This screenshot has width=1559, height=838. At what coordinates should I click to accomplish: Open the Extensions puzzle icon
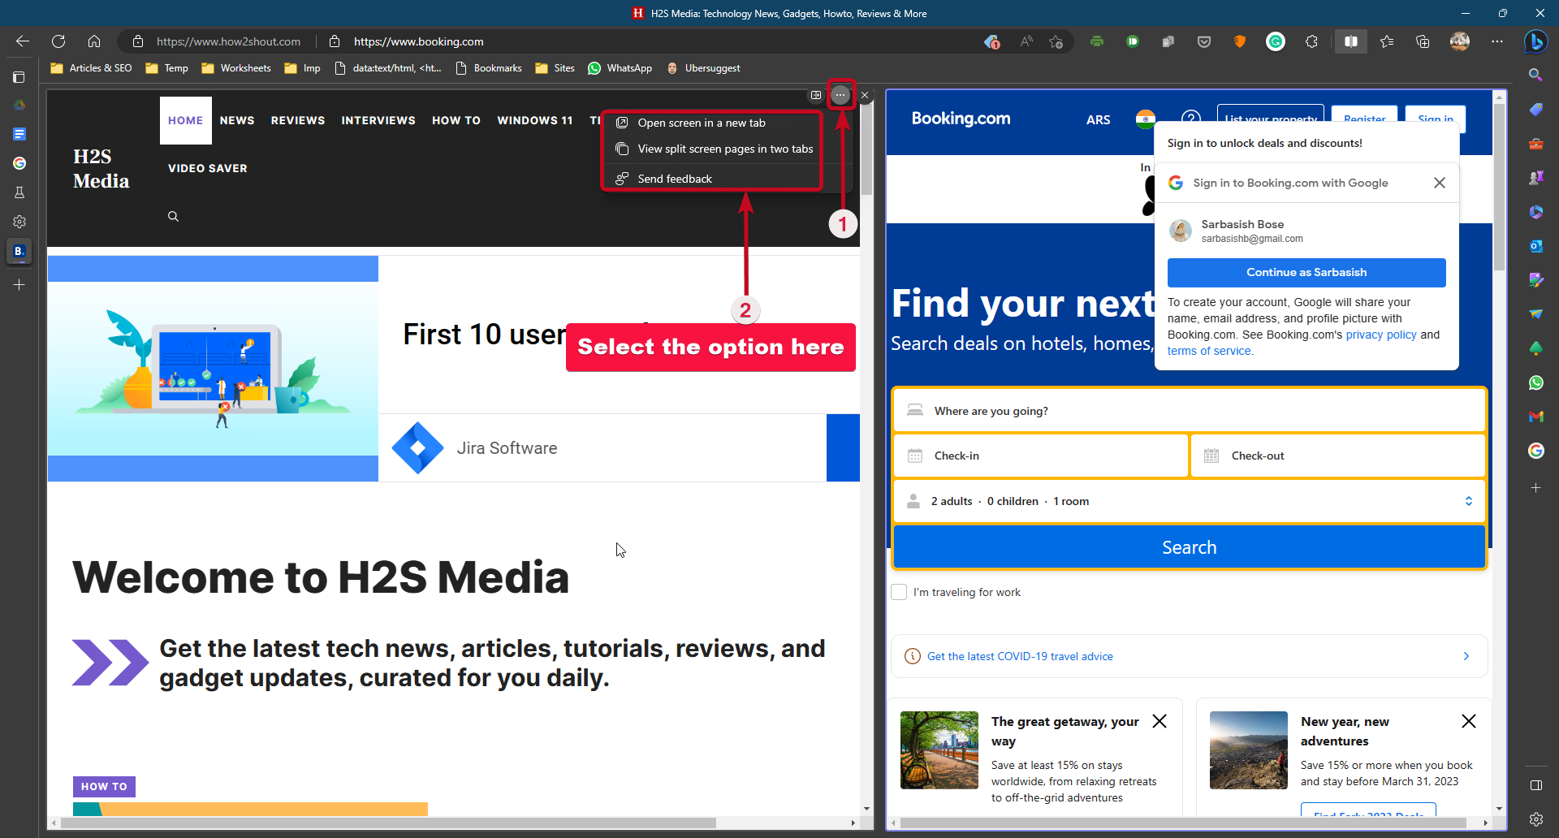pyautogui.click(x=1311, y=41)
